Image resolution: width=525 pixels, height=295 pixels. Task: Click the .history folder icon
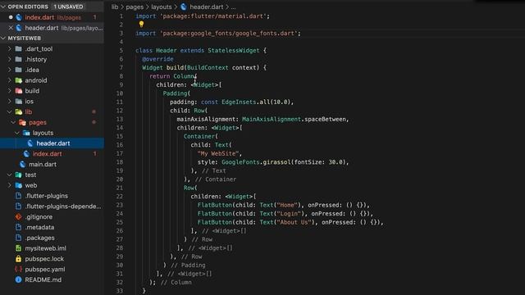pos(19,59)
